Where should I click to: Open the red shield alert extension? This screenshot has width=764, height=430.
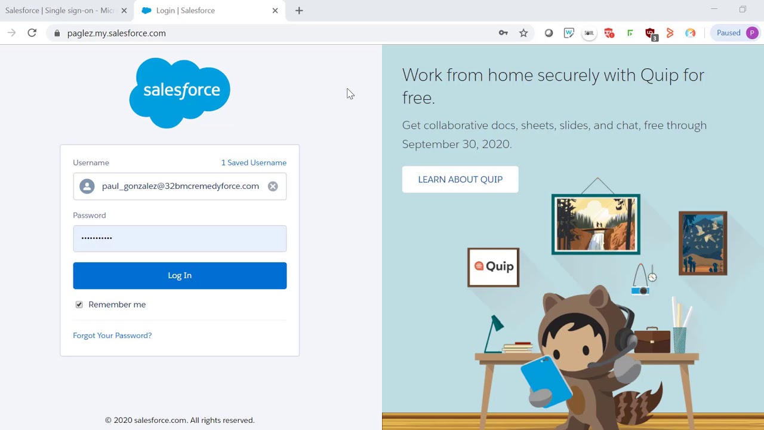click(x=609, y=33)
